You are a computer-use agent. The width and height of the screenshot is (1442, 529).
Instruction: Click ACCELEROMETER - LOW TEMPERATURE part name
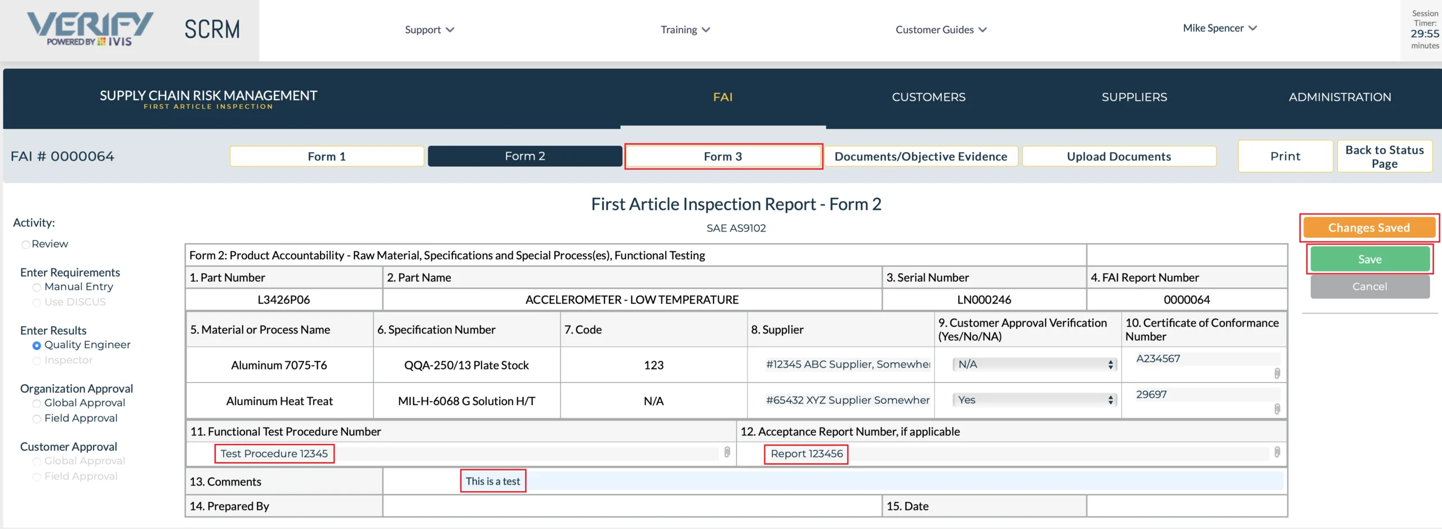(632, 300)
